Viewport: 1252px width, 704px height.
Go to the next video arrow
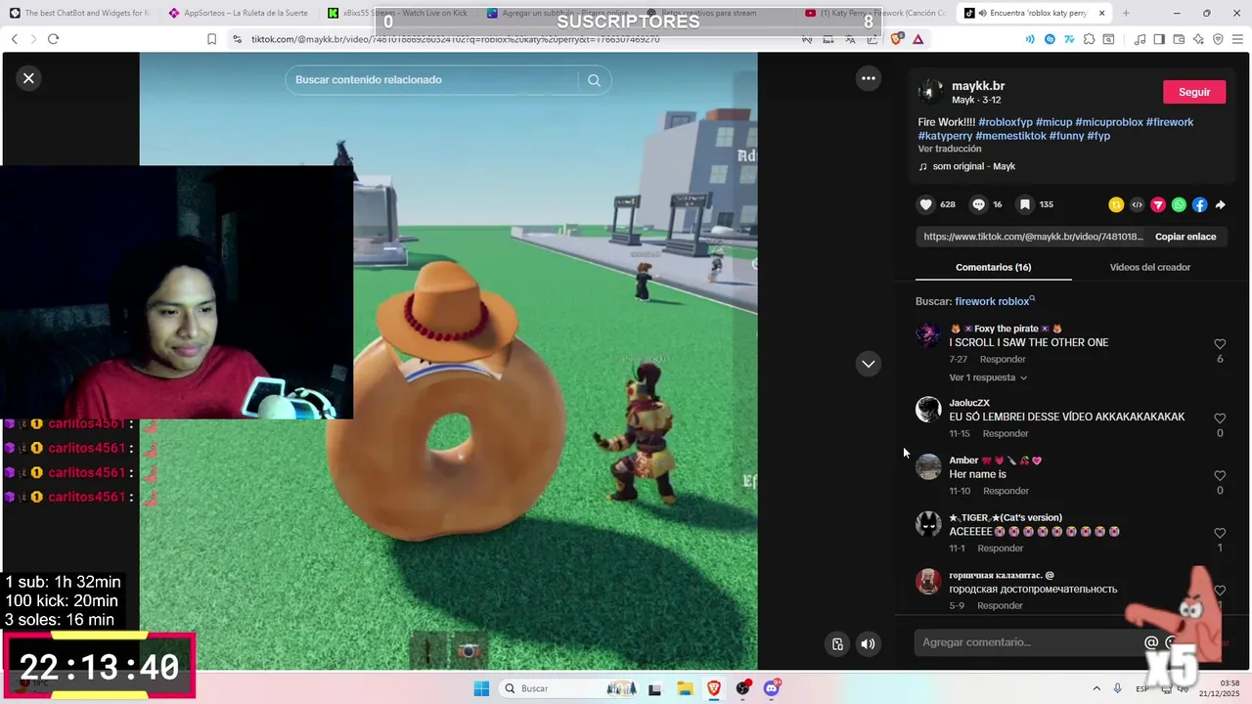[x=868, y=364]
